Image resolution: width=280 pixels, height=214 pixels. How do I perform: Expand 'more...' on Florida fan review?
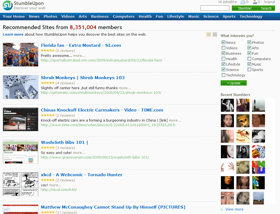79,56
